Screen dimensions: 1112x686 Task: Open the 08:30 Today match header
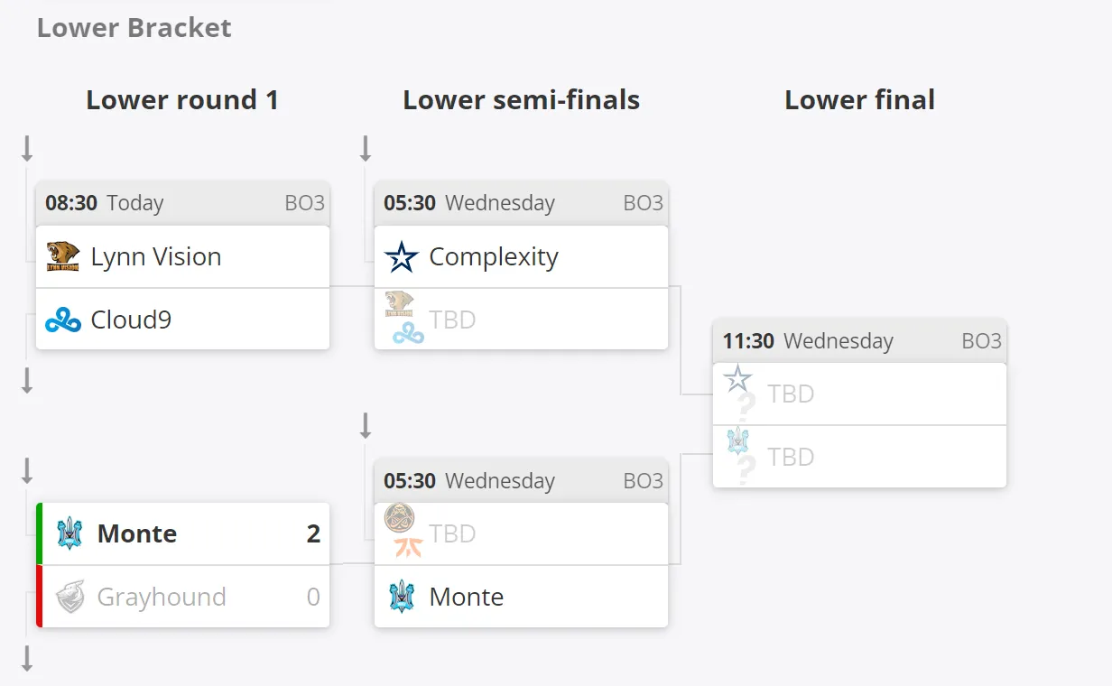point(182,203)
